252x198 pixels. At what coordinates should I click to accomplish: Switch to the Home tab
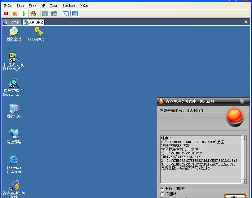[11, 22]
